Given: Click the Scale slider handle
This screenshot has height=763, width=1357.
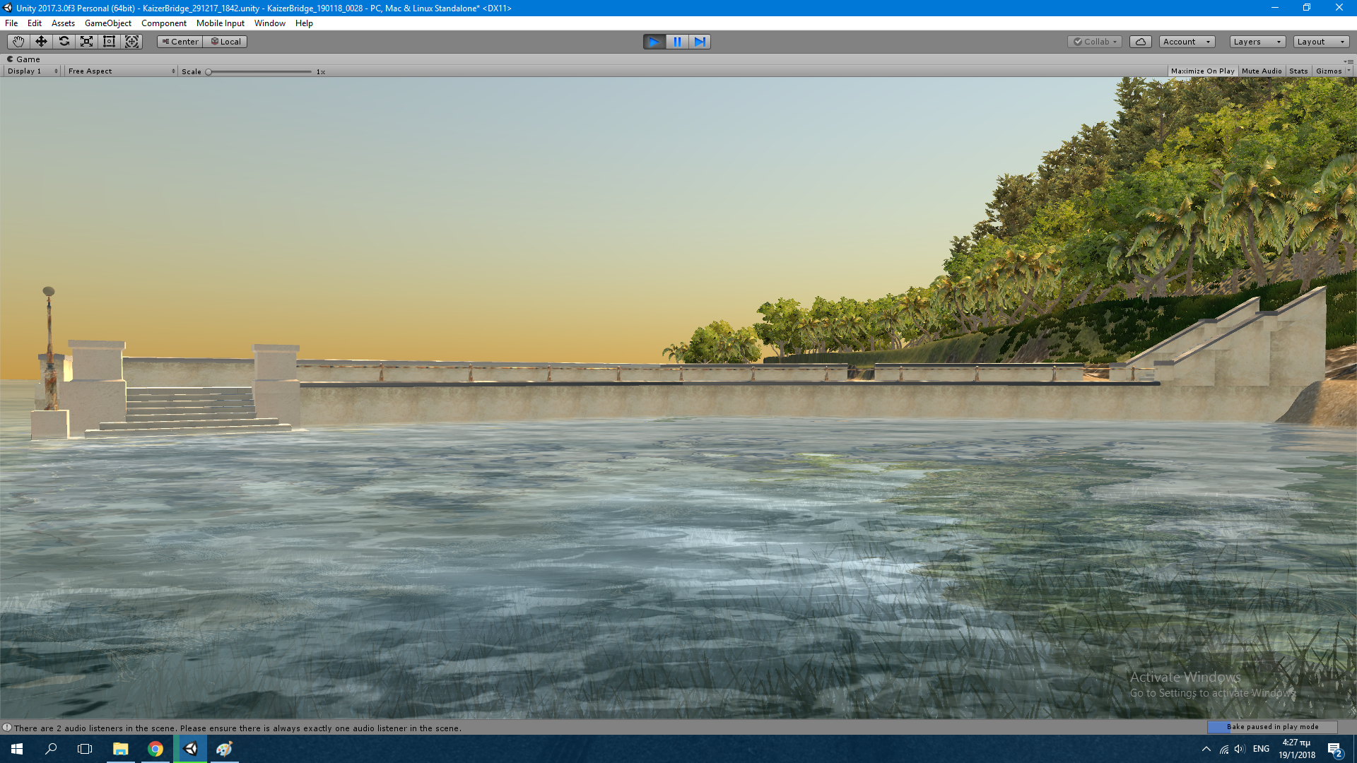Looking at the screenshot, I should coord(208,72).
